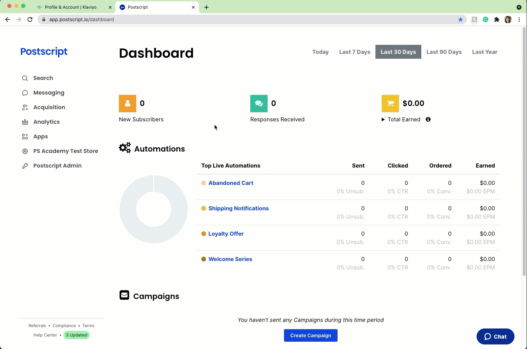Close the Klaviyo browser tab
The width and height of the screenshot is (527, 349).
(x=110, y=7)
